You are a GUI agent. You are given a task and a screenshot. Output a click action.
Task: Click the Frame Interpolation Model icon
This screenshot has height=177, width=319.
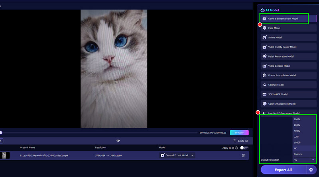(x=264, y=76)
